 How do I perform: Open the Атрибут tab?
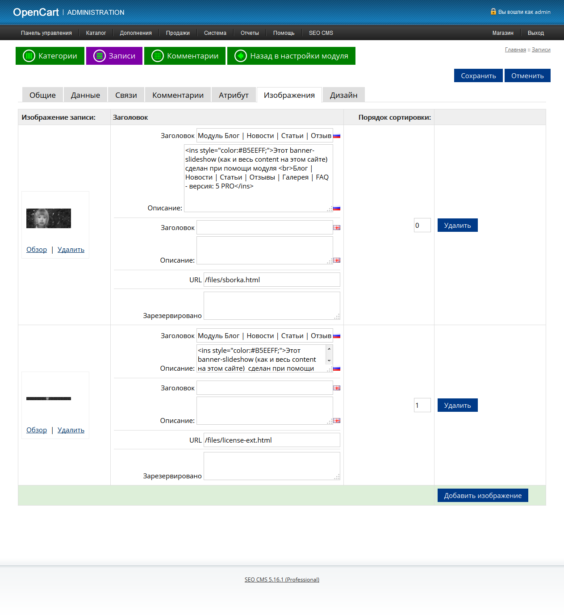(x=234, y=95)
